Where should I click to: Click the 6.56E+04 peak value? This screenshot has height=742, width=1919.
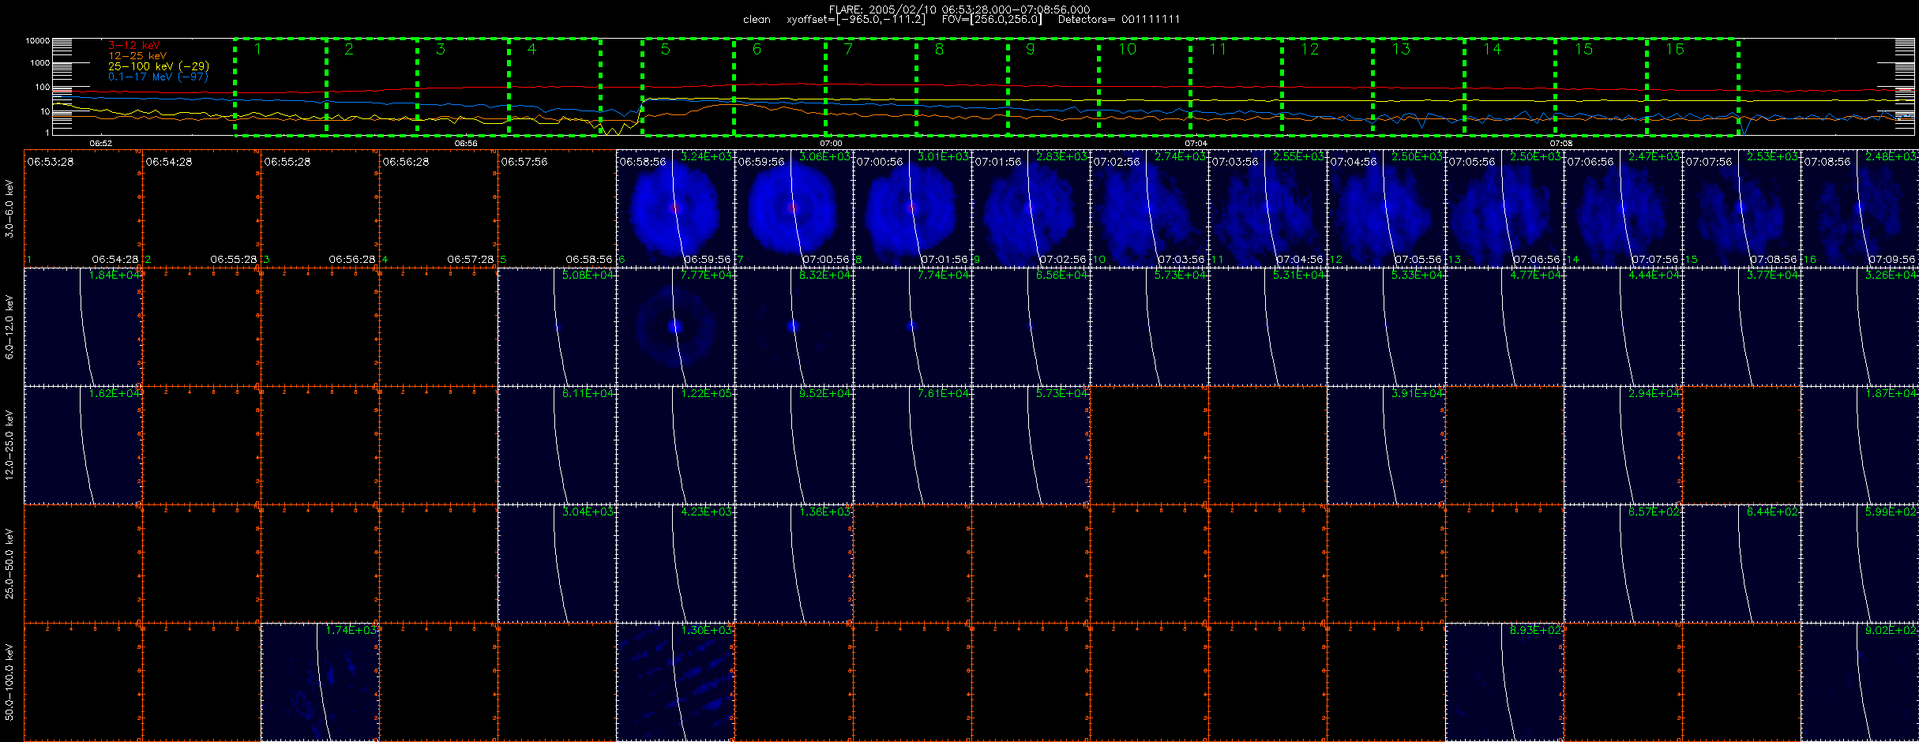[1063, 275]
